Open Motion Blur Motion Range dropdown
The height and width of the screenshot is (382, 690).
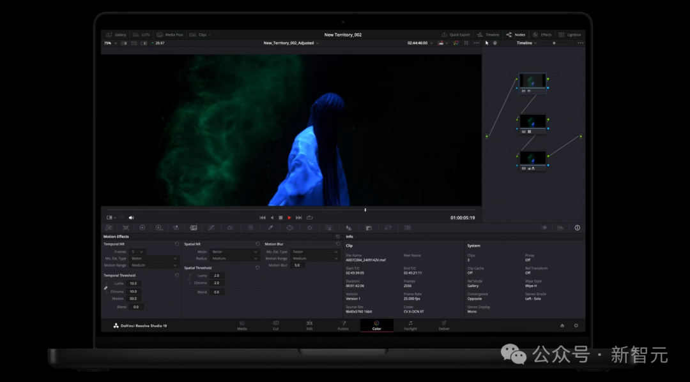314,259
